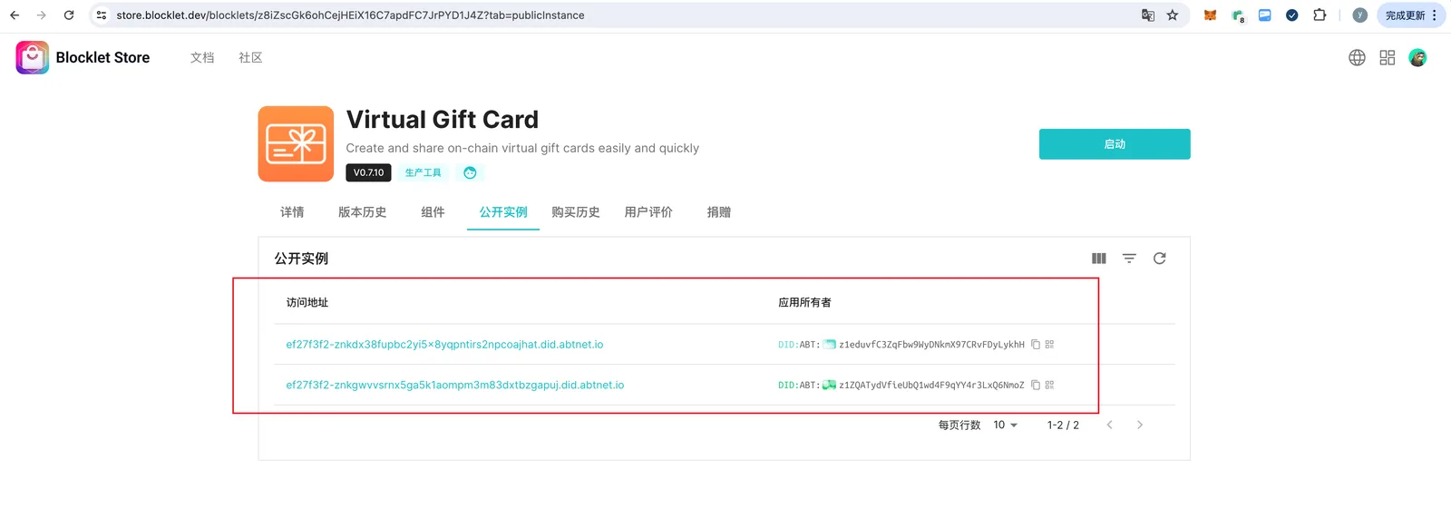Open the ef27f3f2-znkdx38fupbc instance link
The width and height of the screenshot is (1451, 528).
tap(444, 345)
